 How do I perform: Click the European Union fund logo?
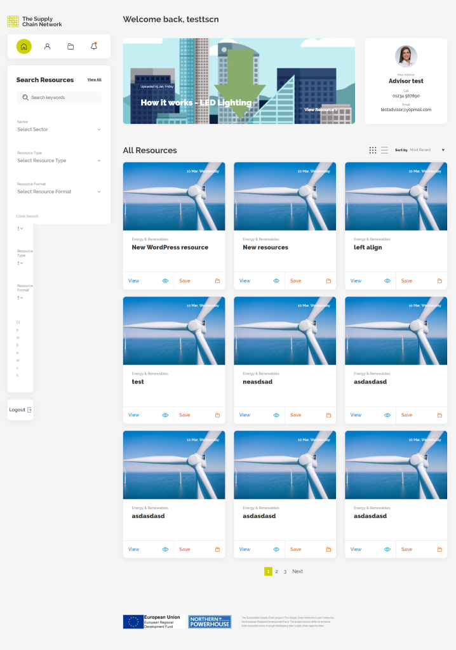pyautogui.click(x=152, y=622)
